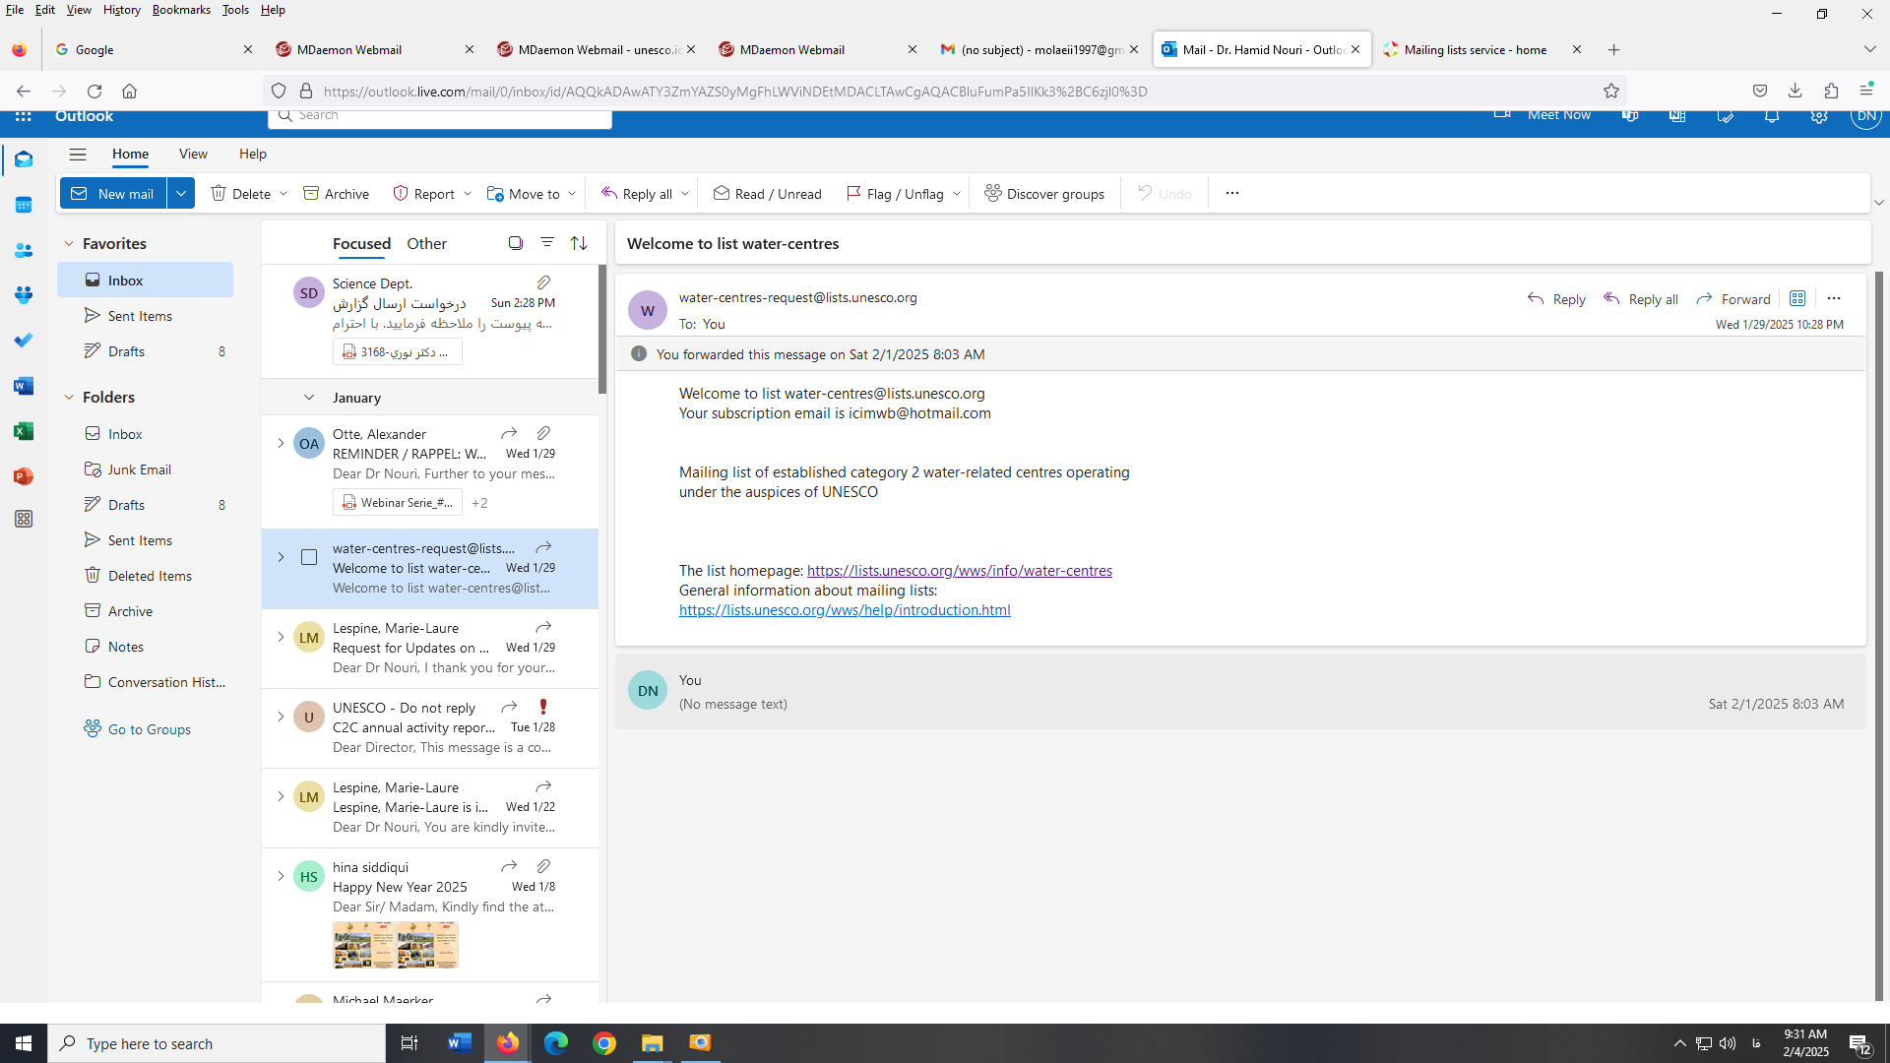Switch to the Other inbox tab

tap(426, 243)
